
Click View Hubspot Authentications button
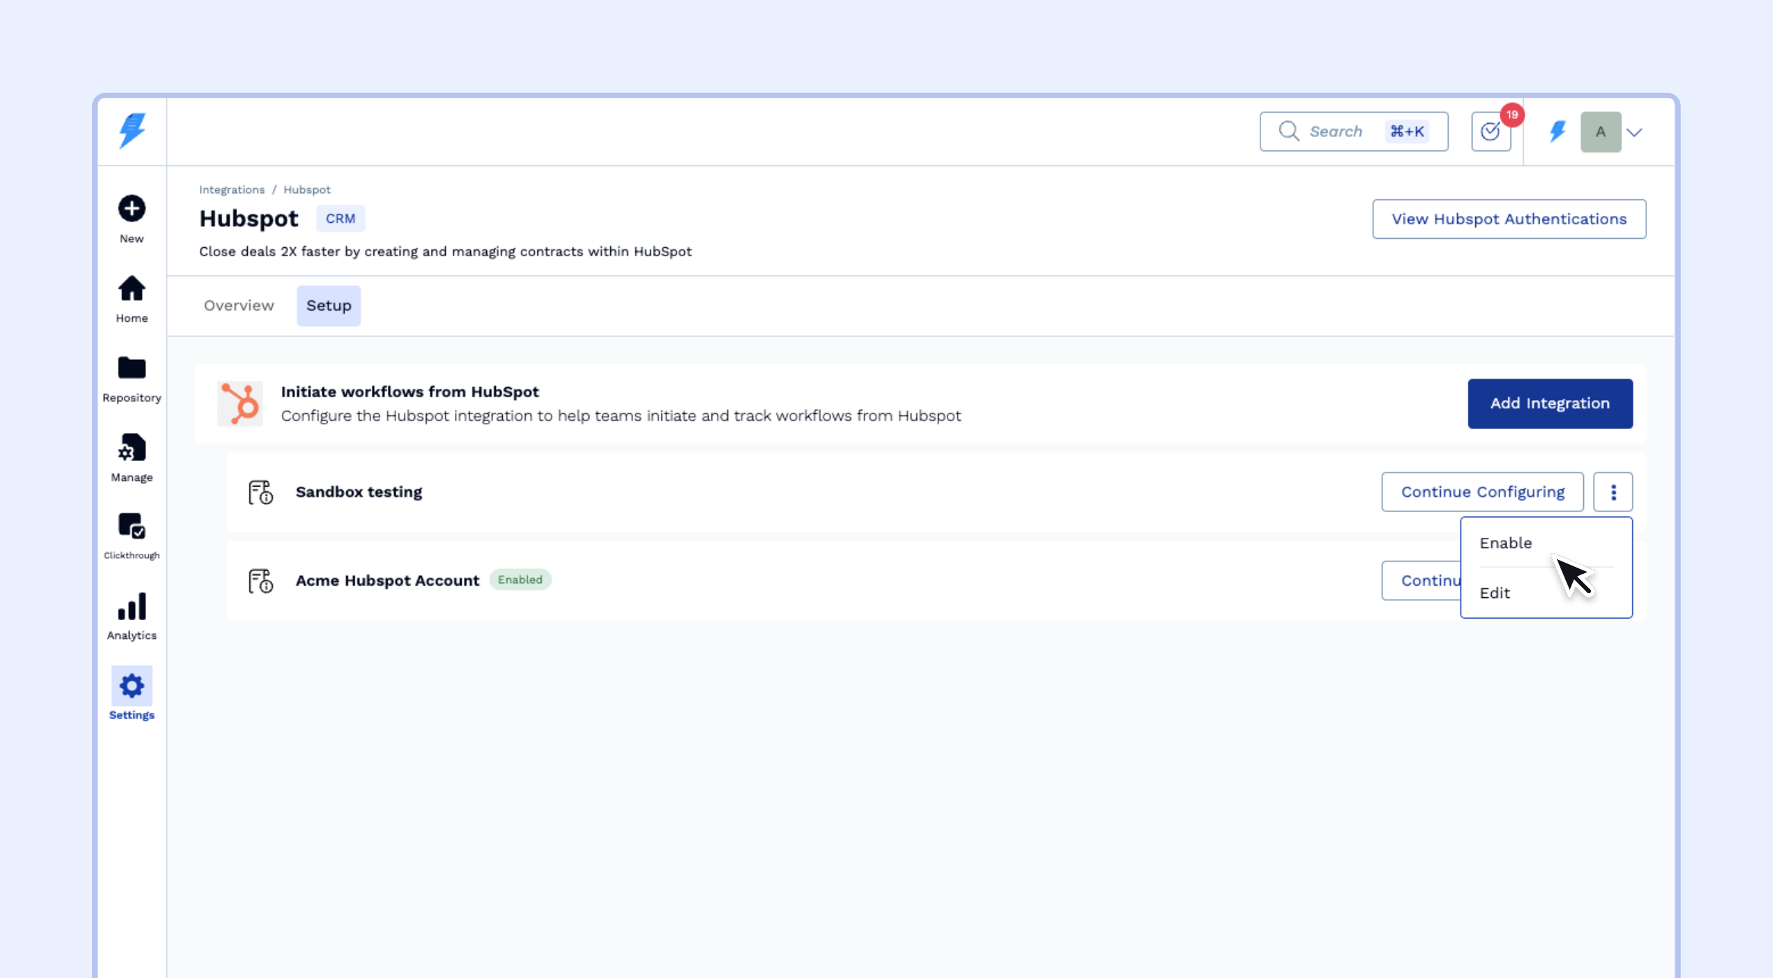tap(1509, 219)
